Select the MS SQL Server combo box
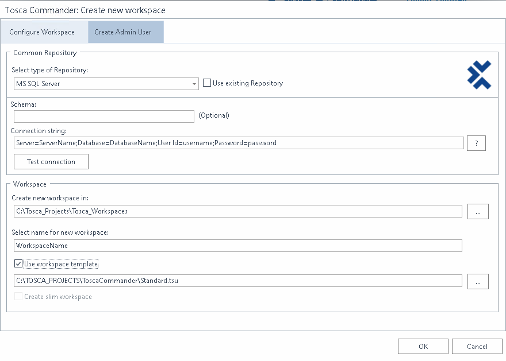This screenshot has width=506, height=361. pos(103,84)
